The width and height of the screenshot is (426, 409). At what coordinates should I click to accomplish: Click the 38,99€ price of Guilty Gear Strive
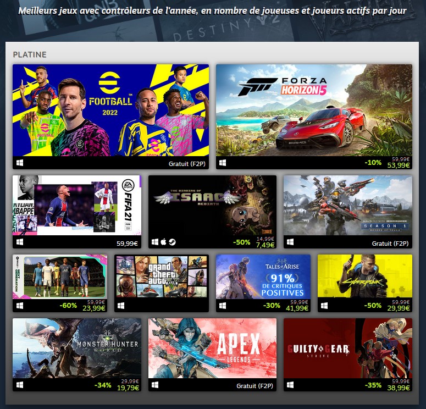click(399, 388)
